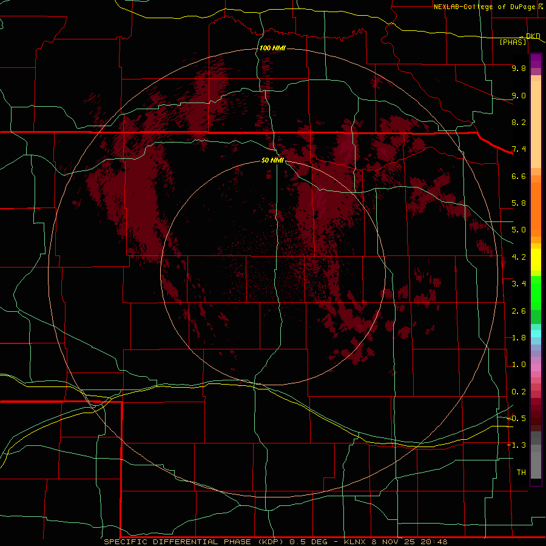Click the -0.5 value on the color scale
This screenshot has width=546, height=546.
click(x=517, y=419)
